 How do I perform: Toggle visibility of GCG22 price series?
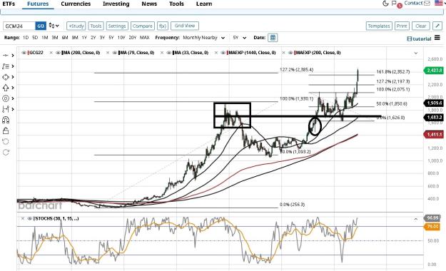tap(24, 53)
